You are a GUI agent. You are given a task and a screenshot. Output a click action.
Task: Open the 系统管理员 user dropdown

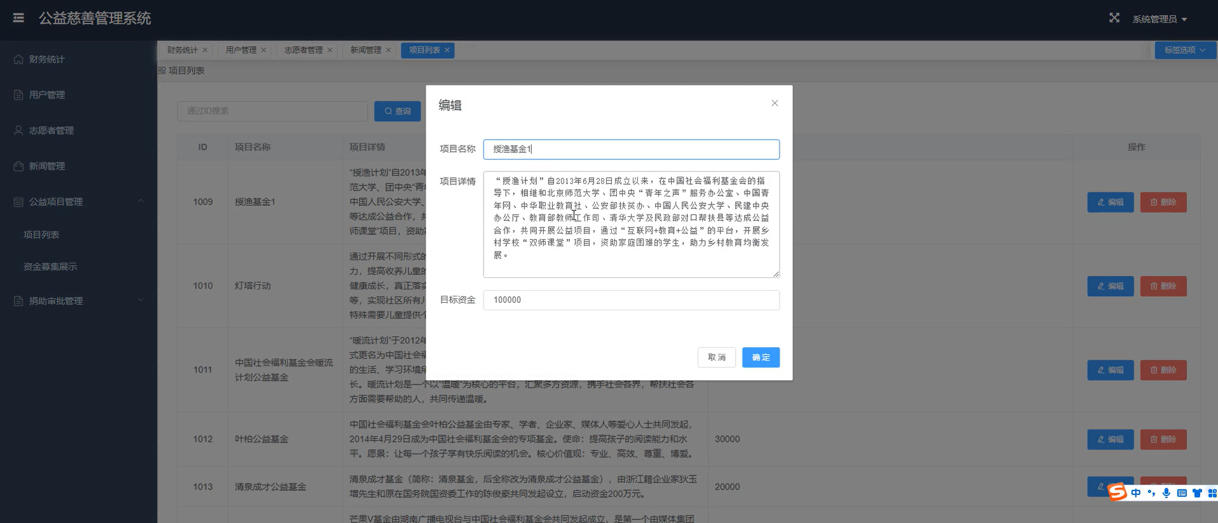coord(1160,19)
